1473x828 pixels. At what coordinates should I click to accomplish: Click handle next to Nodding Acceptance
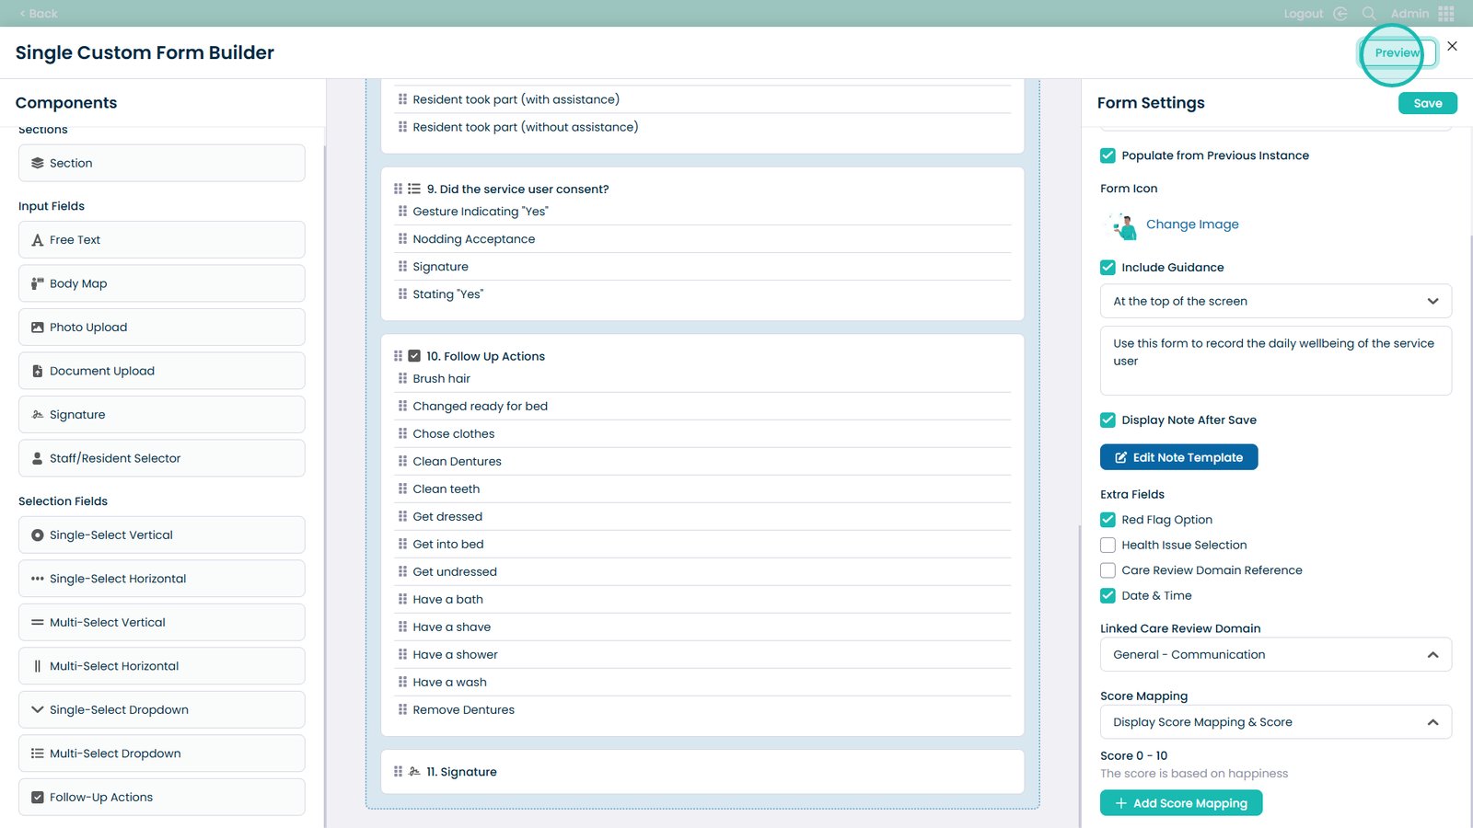point(402,239)
